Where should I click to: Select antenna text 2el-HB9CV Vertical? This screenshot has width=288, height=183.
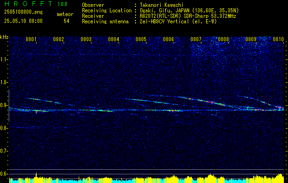click(x=164, y=22)
